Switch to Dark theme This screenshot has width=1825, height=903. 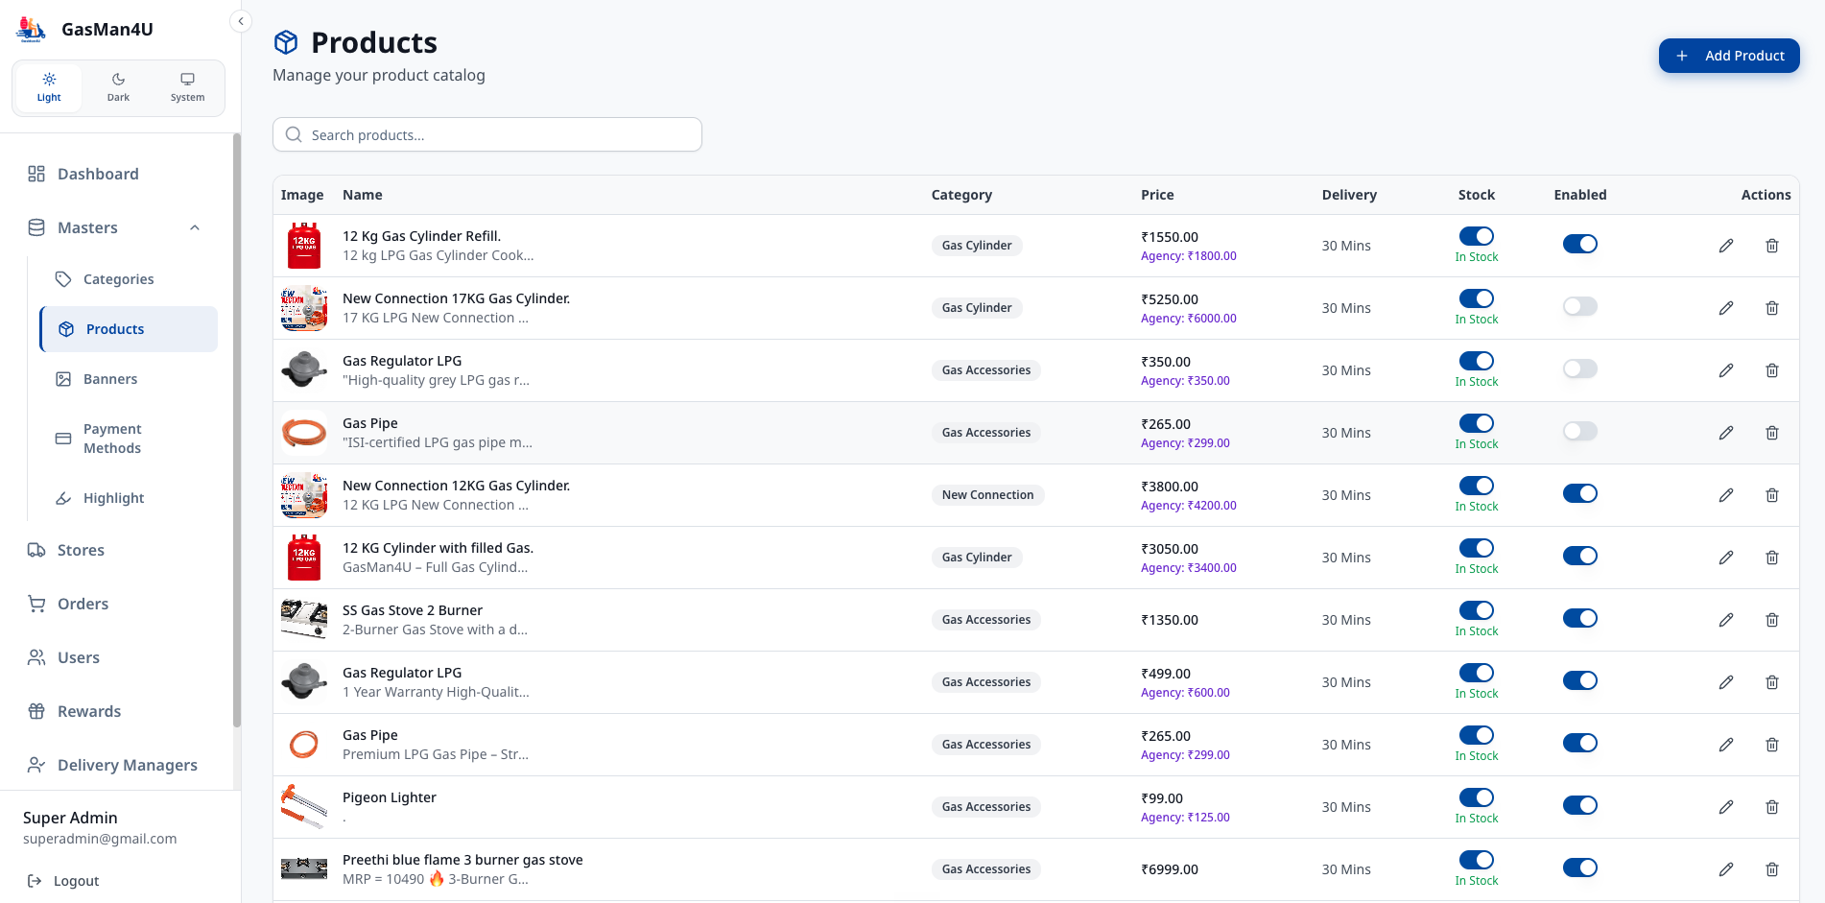point(118,87)
